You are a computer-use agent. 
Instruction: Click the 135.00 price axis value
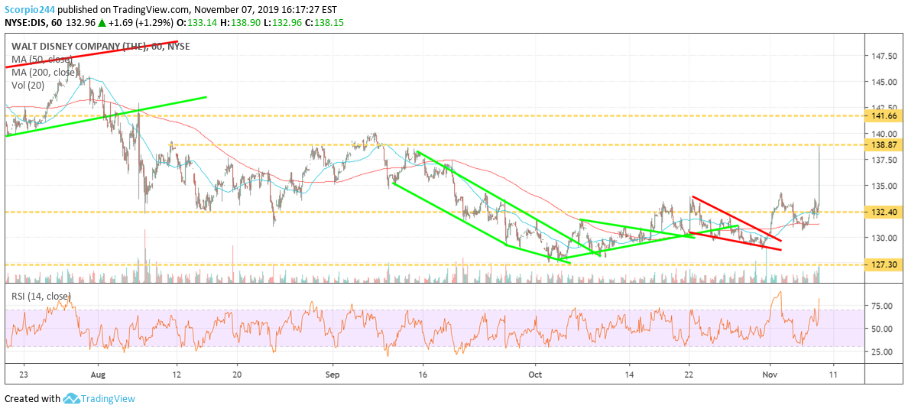tap(884, 186)
